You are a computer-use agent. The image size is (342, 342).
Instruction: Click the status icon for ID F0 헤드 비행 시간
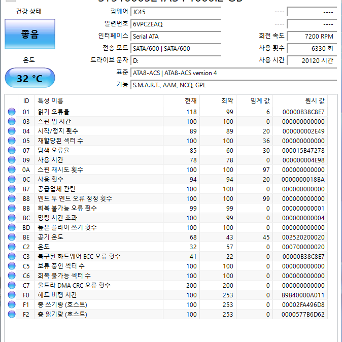click(12, 295)
